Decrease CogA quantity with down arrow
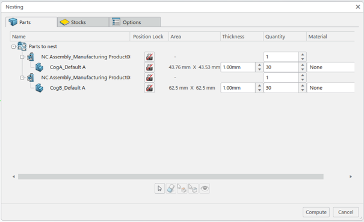 [303, 70]
